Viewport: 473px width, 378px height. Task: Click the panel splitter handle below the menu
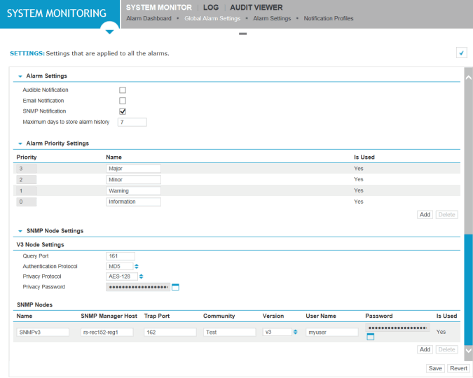[243, 34]
